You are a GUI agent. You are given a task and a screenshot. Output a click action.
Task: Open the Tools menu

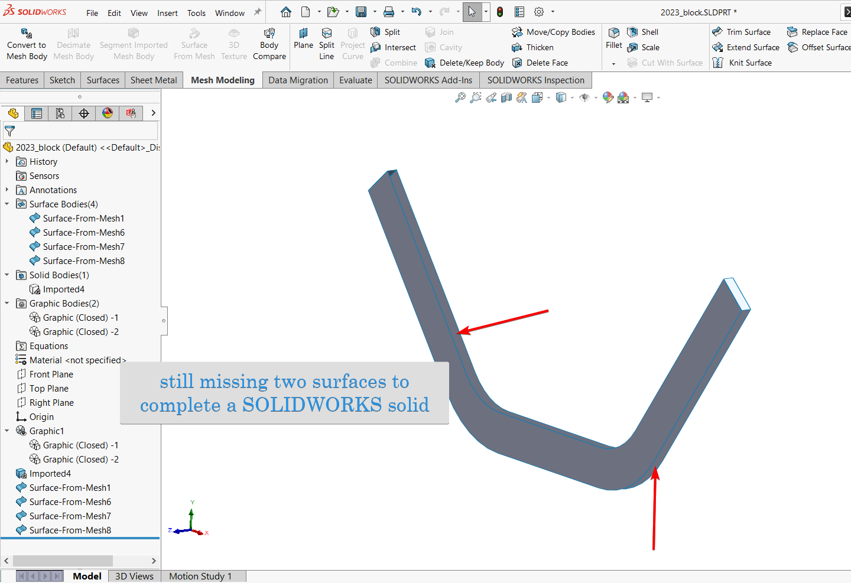[x=196, y=13]
